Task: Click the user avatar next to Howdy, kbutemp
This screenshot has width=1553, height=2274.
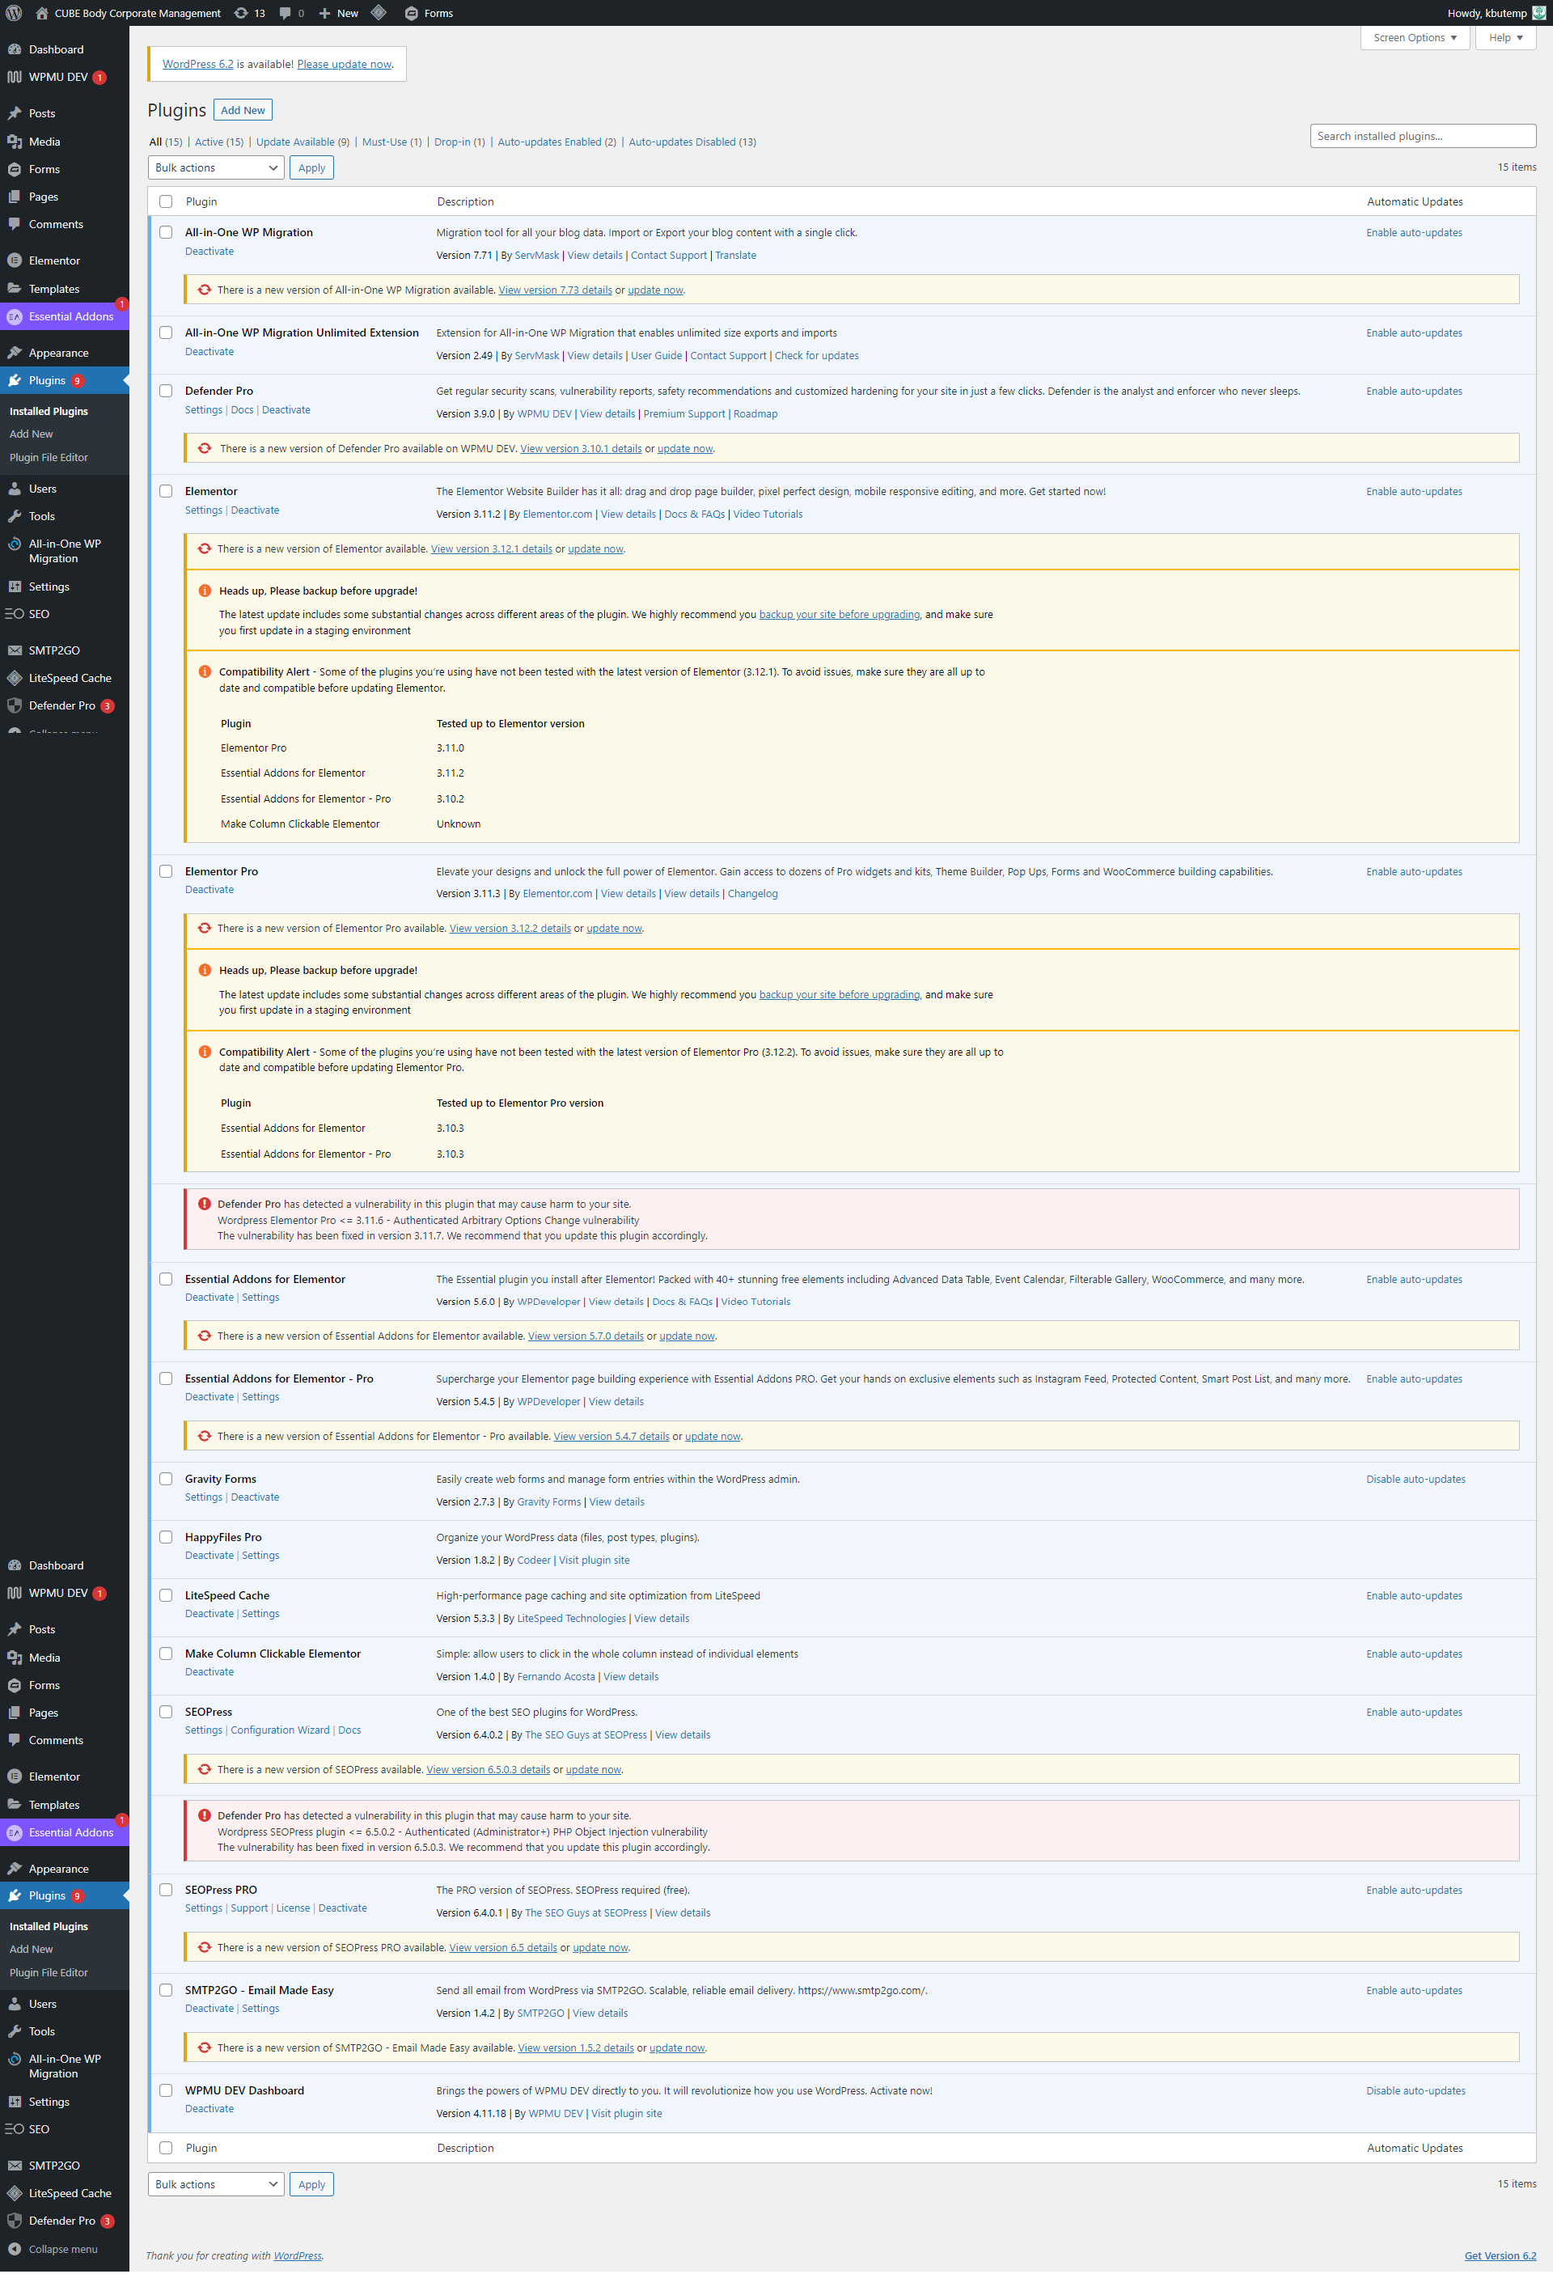Action: click(x=1538, y=13)
